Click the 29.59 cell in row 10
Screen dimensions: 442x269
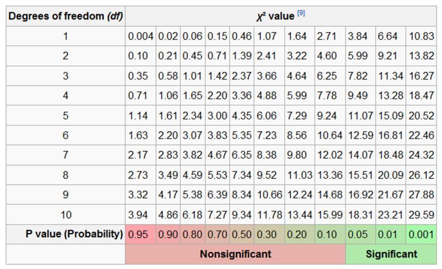tap(421, 215)
